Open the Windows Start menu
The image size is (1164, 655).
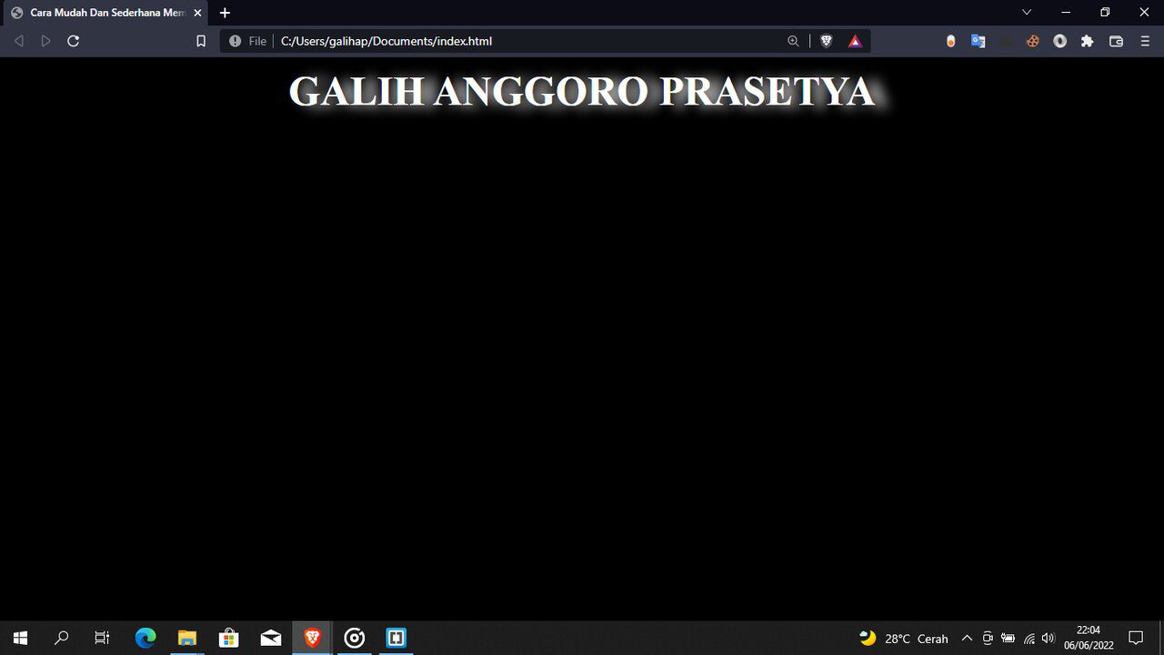[20, 638]
